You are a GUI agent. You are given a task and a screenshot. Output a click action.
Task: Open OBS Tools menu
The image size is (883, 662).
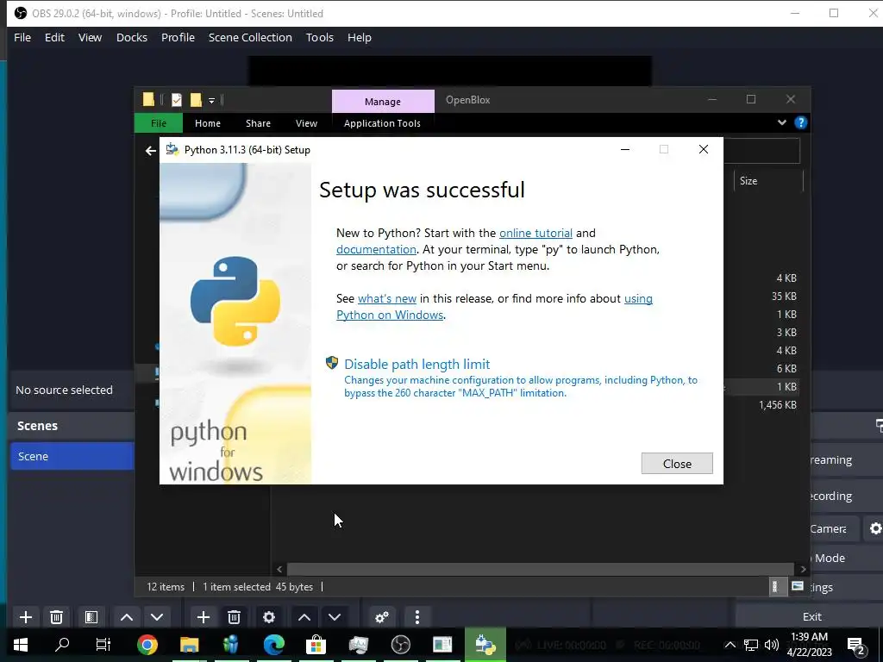(x=320, y=37)
